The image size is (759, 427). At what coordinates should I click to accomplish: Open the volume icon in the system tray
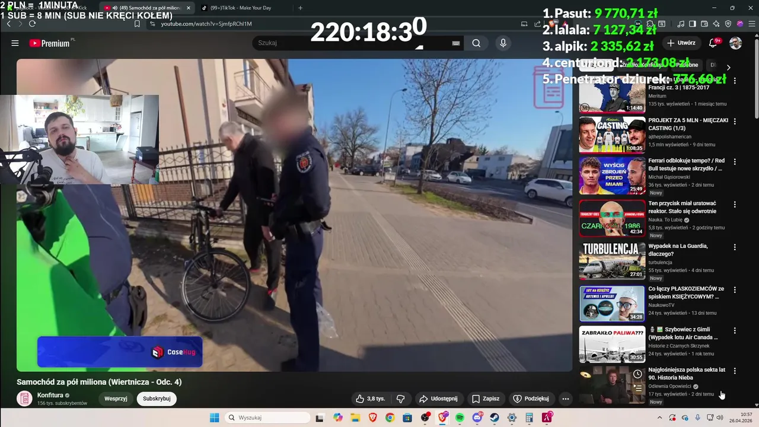(x=720, y=418)
